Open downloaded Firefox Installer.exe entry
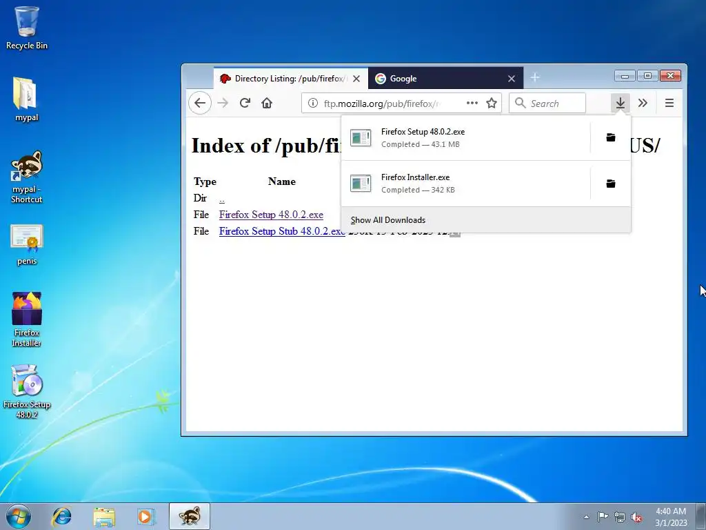This screenshot has width=706, height=530. (465, 184)
